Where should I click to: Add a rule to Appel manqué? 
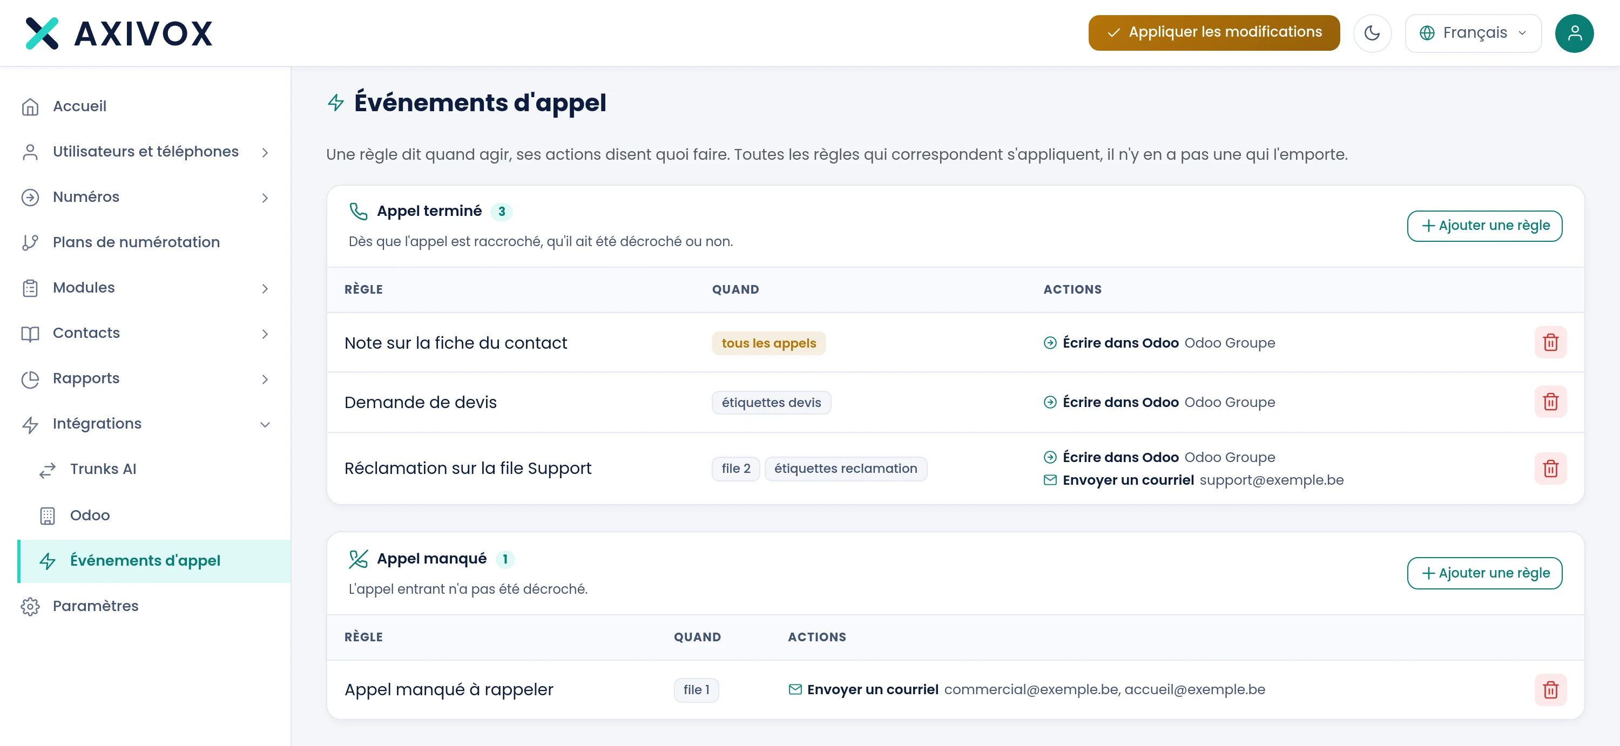[1484, 573]
